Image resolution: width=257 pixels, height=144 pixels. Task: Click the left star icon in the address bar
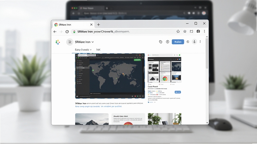click(178, 31)
